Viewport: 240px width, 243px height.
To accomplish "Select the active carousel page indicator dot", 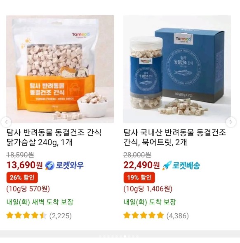I will (x=125, y=236).
